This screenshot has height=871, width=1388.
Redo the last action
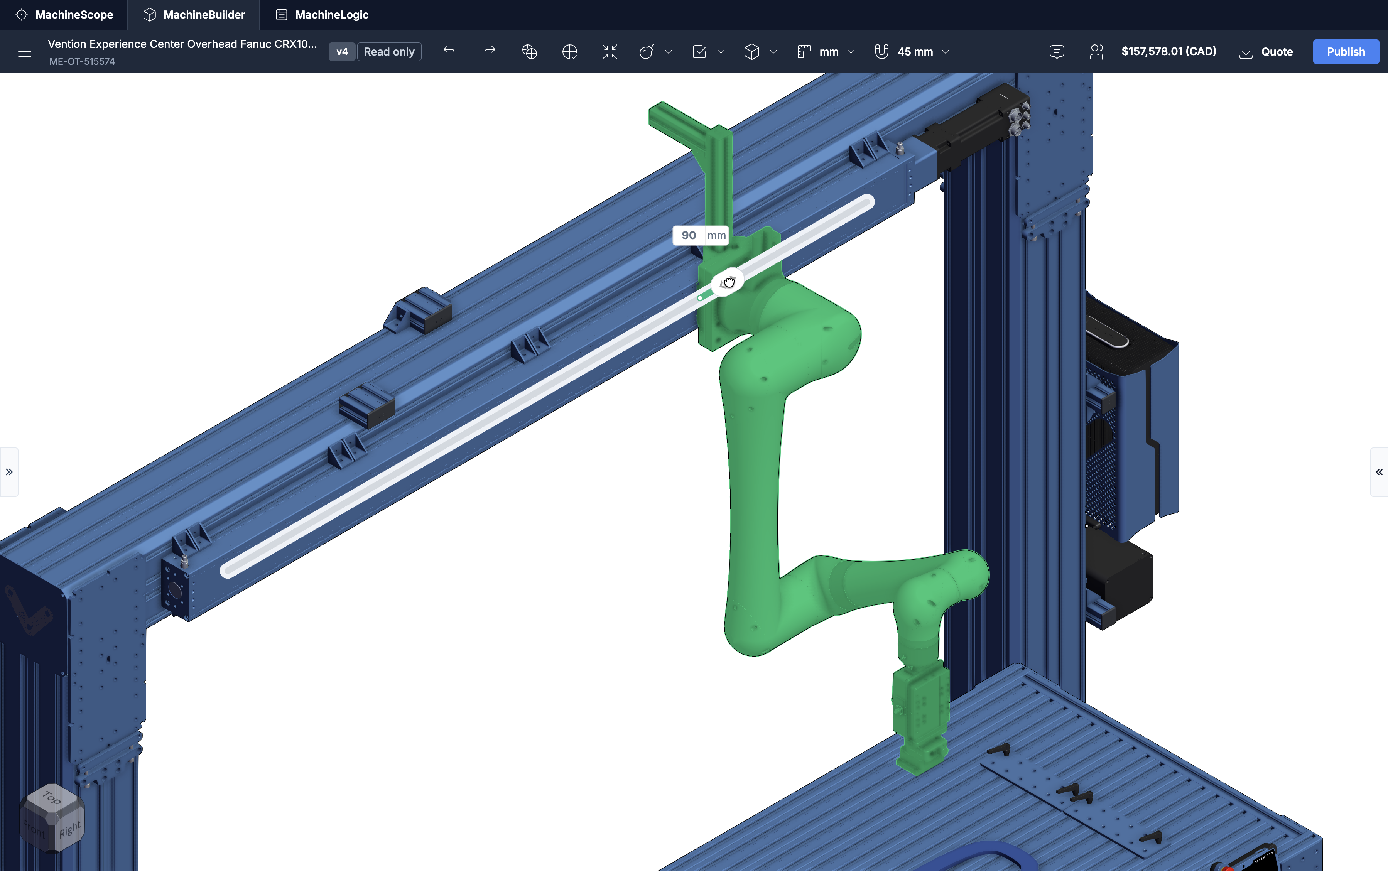(490, 52)
